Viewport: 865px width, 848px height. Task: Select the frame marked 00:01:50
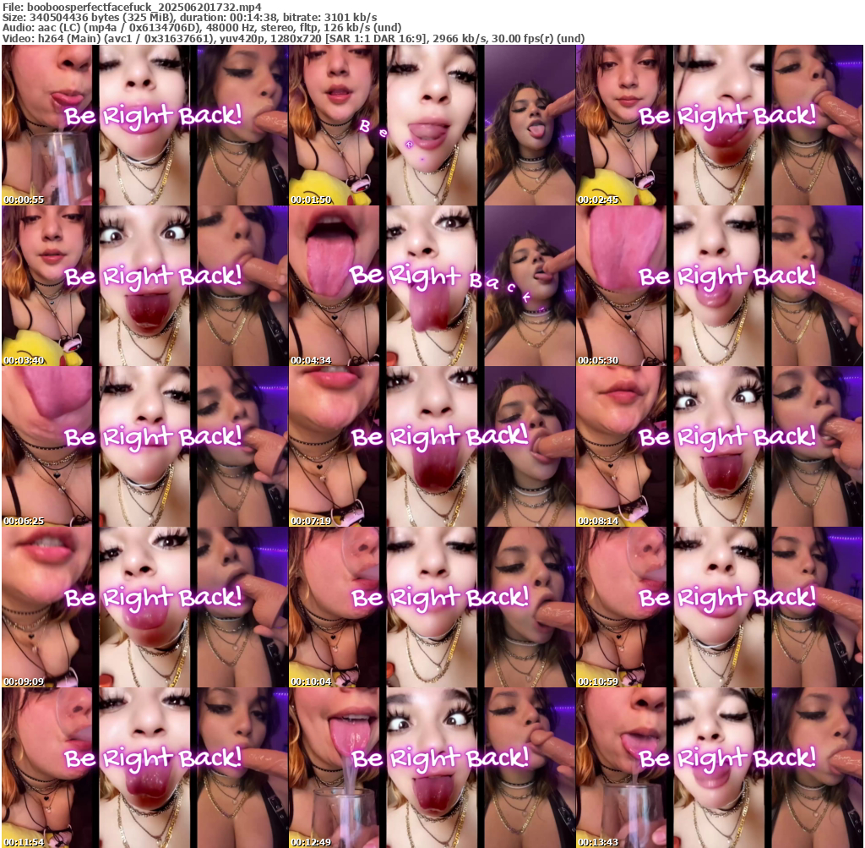pyautogui.click(x=432, y=125)
